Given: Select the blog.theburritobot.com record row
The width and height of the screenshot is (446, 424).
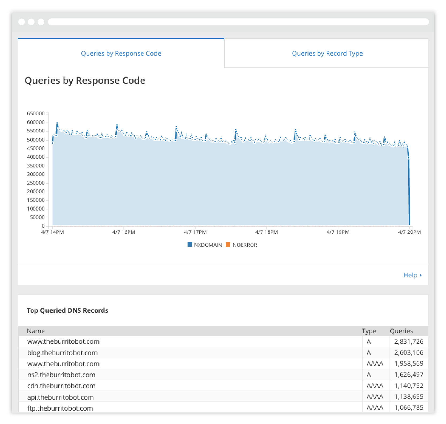Looking at the screenshot, I should (62, 353).
